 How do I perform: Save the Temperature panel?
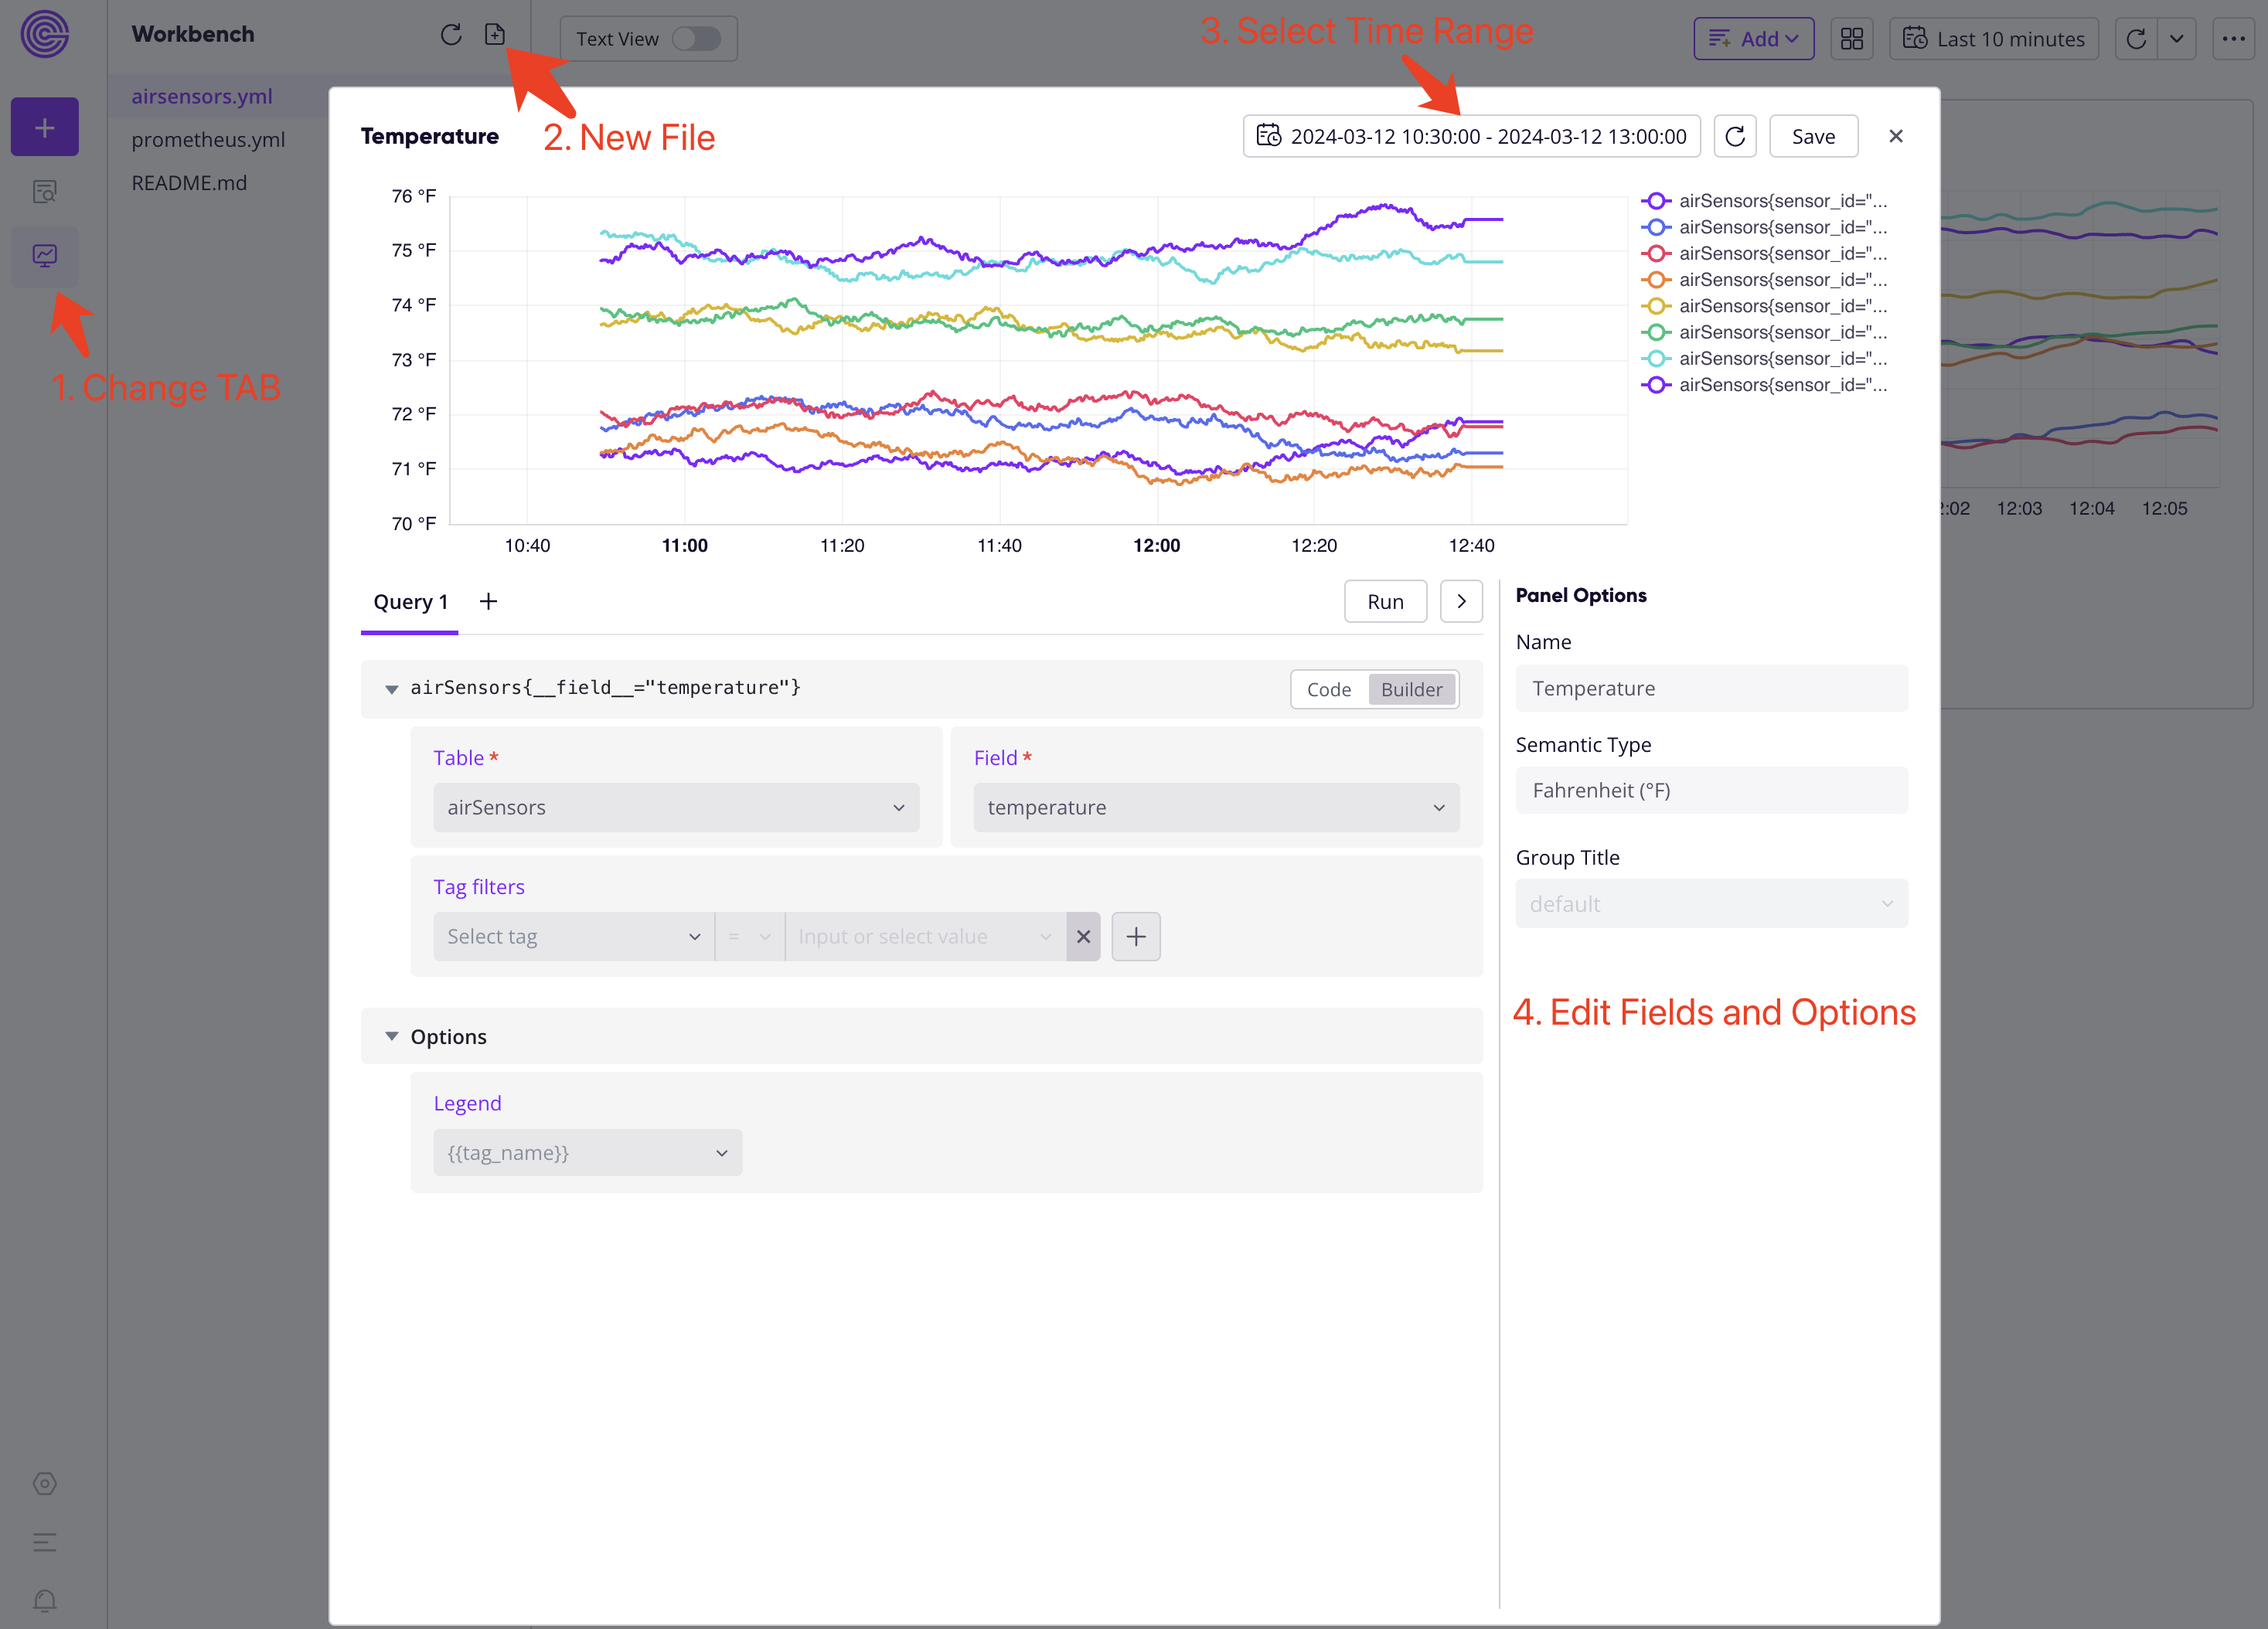1813,136
